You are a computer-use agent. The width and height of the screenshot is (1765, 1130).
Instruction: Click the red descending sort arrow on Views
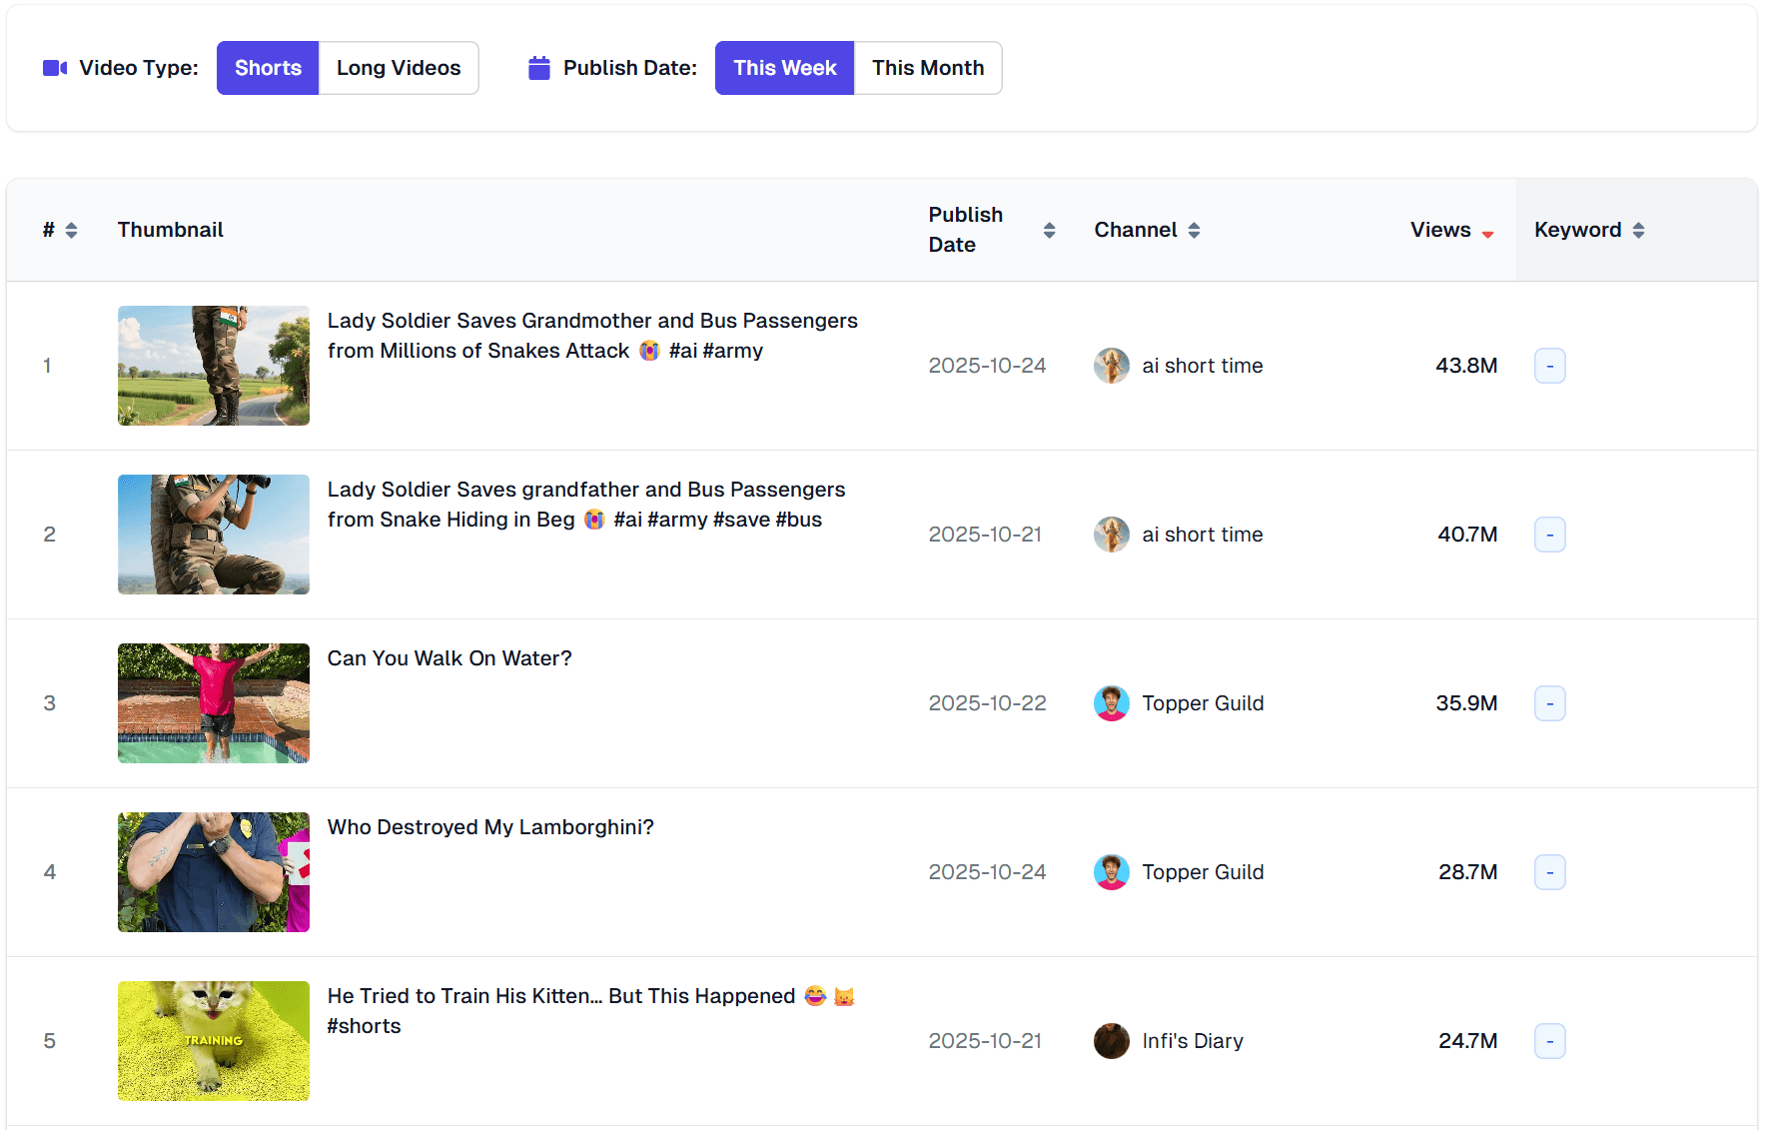tap(1489, 232)
